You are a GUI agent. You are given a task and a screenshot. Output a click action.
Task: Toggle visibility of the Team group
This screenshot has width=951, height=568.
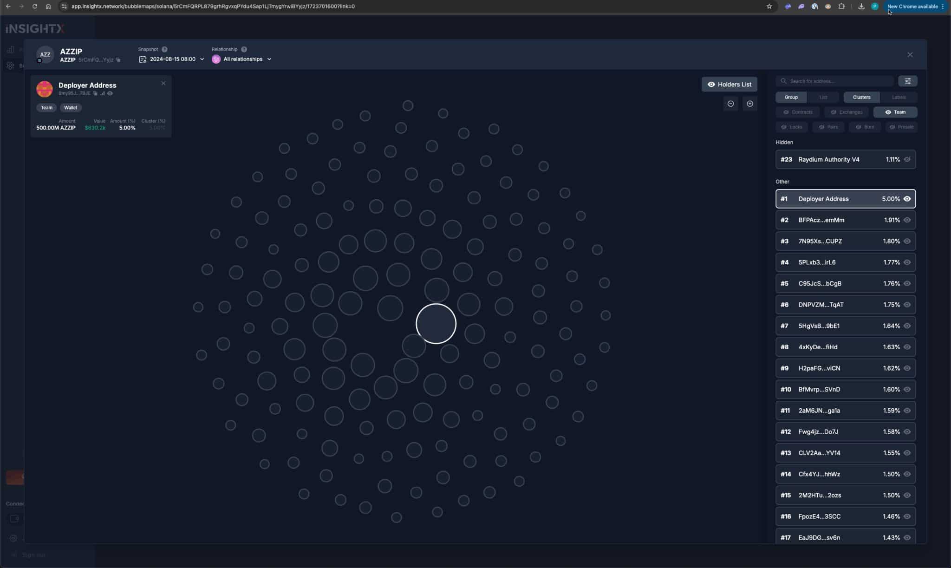895,112
